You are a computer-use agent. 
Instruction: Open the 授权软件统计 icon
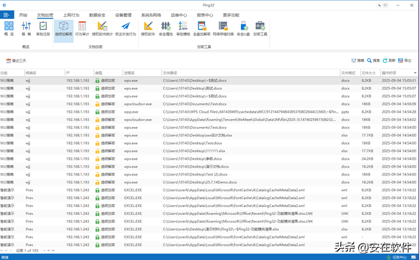click(102, 28)
